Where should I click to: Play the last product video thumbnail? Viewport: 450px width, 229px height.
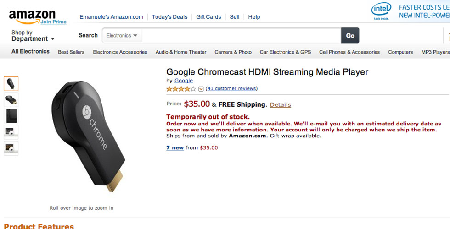pos(11,147)
